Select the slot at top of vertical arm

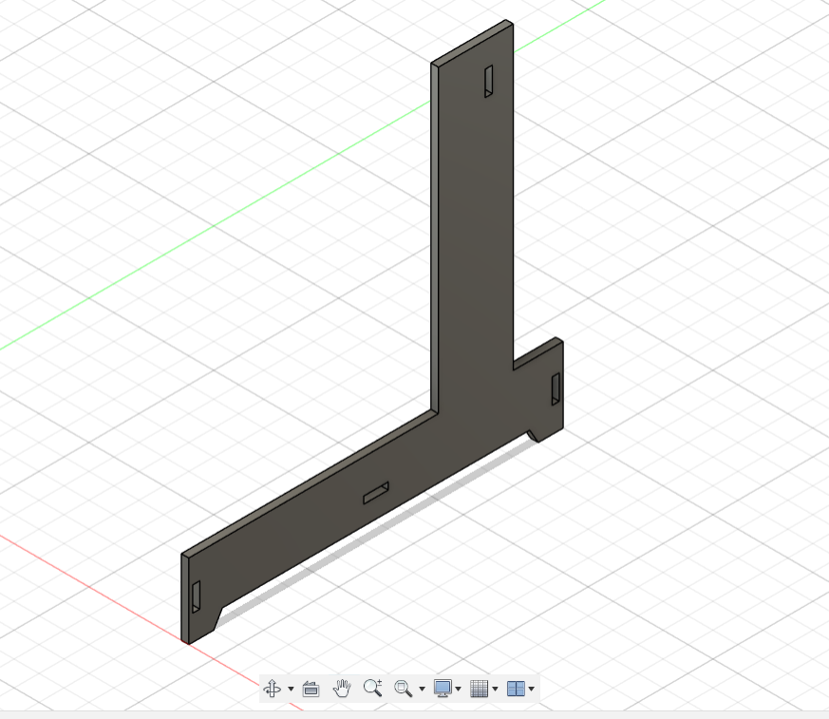(x=488, y=82)
